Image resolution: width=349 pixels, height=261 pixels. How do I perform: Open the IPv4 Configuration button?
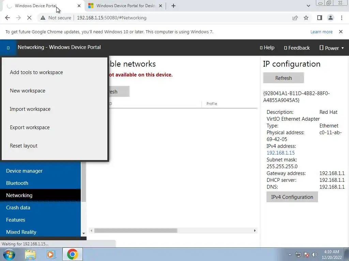[x=292, y=197]
